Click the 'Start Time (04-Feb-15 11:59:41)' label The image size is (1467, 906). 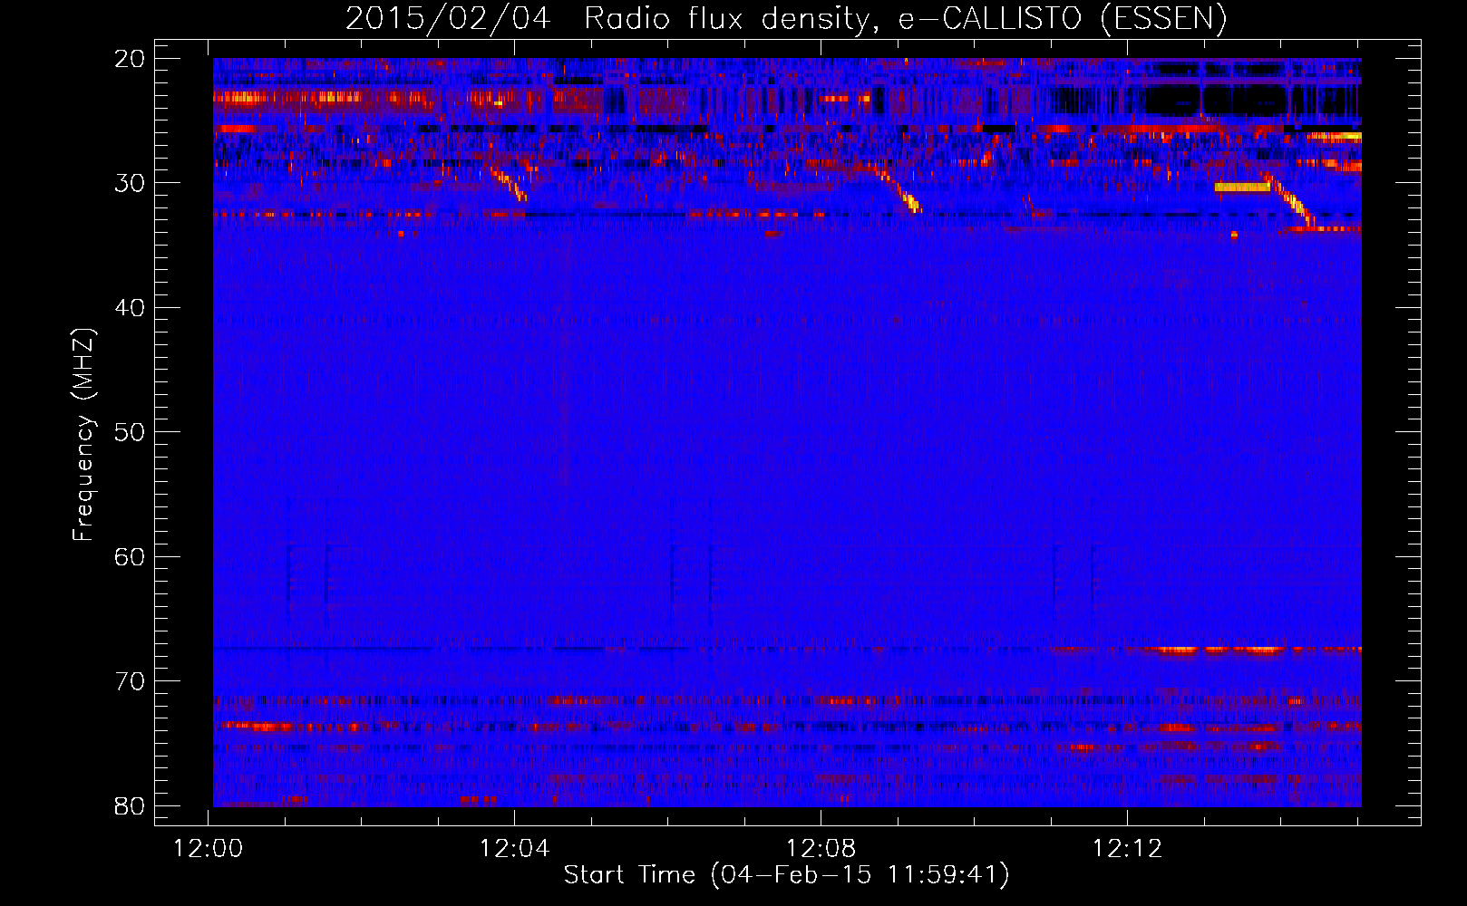786,875
